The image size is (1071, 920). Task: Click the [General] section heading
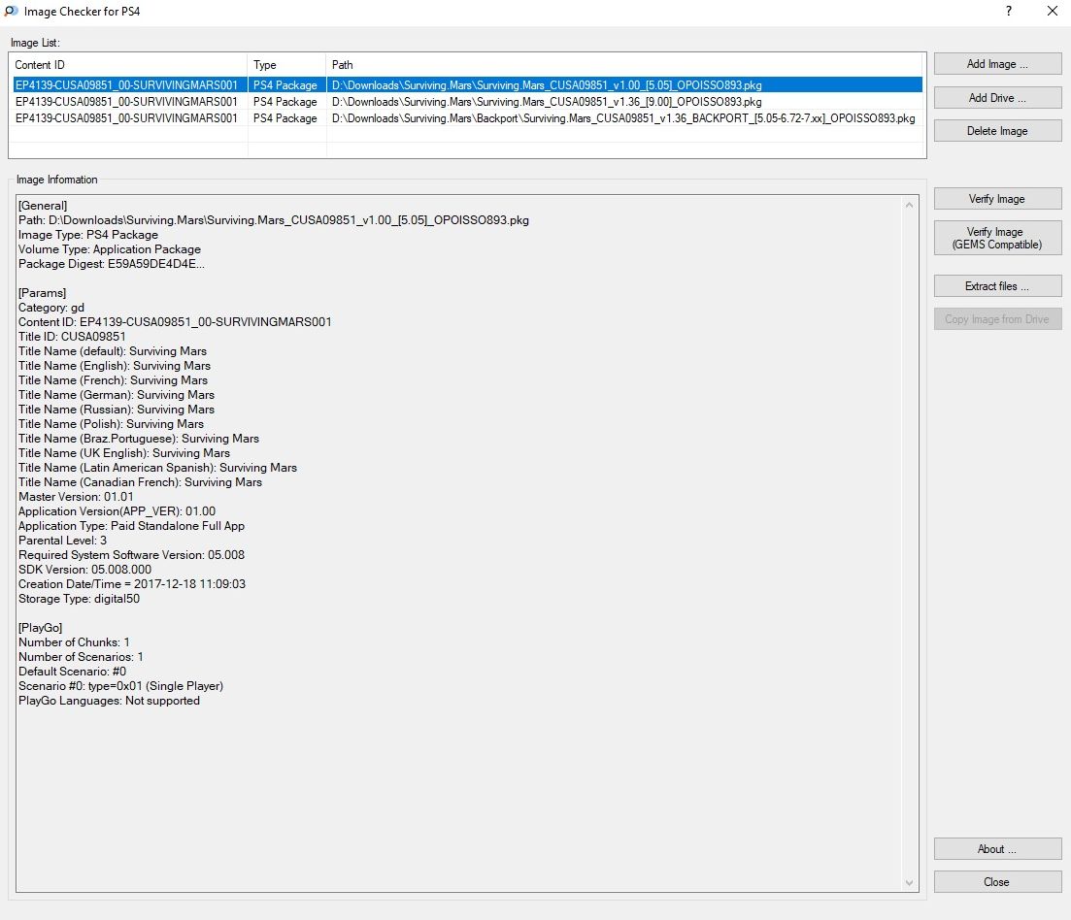click(43, 206)
